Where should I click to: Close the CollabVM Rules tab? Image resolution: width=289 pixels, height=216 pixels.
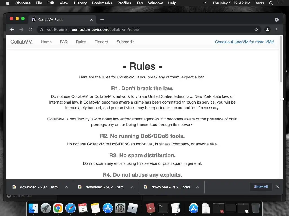click(91, 20)
